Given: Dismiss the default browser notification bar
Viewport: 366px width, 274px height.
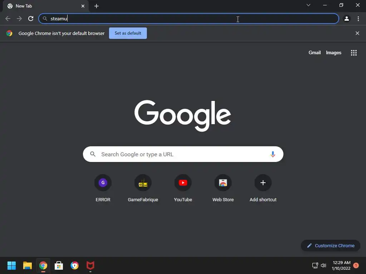Looking at the screenshot, I should coord(357,33).
